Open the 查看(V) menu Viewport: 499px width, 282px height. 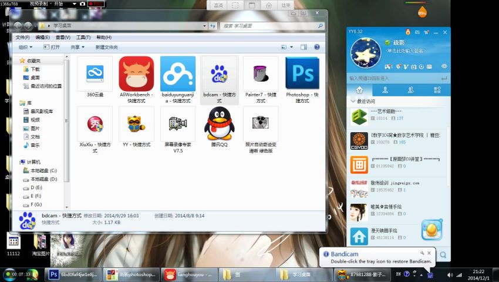tap(63, 37)
